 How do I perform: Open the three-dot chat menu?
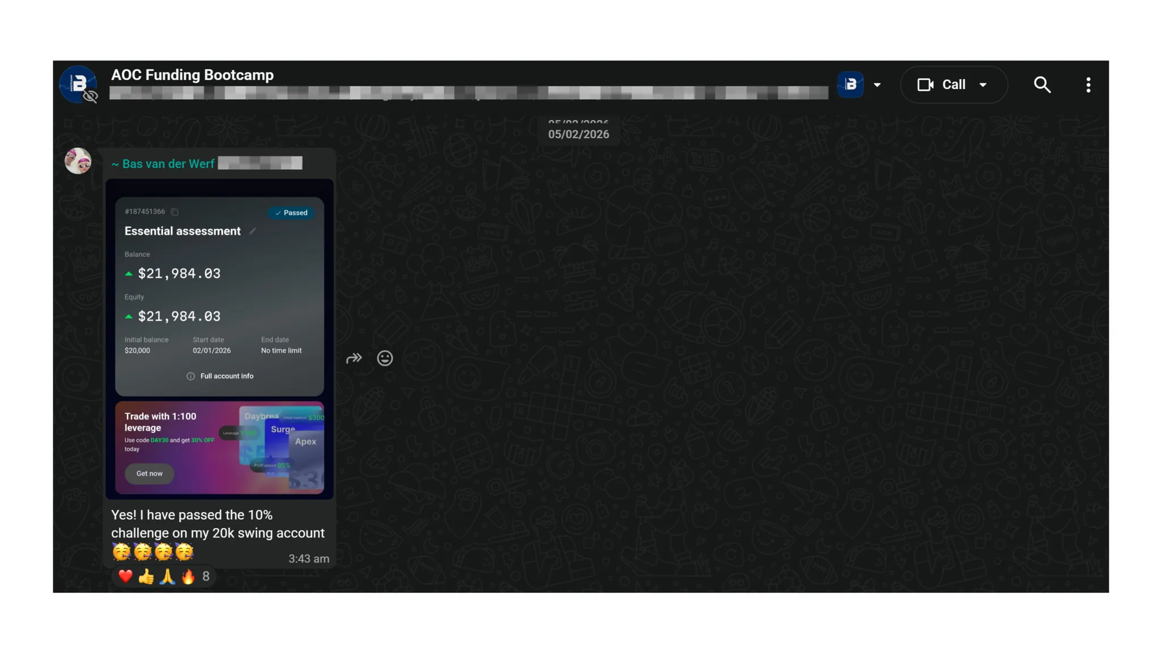tap(1088, 85)
